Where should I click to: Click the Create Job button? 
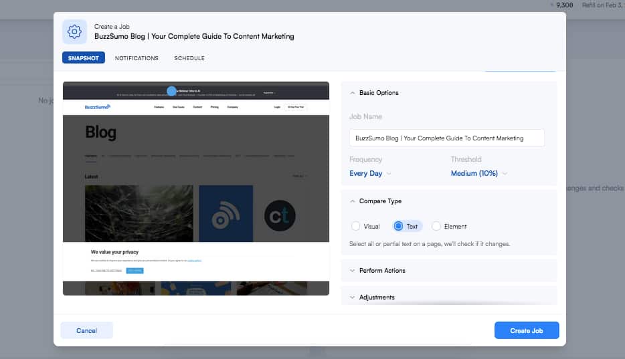pyautogui.click(x=527, y=331)
